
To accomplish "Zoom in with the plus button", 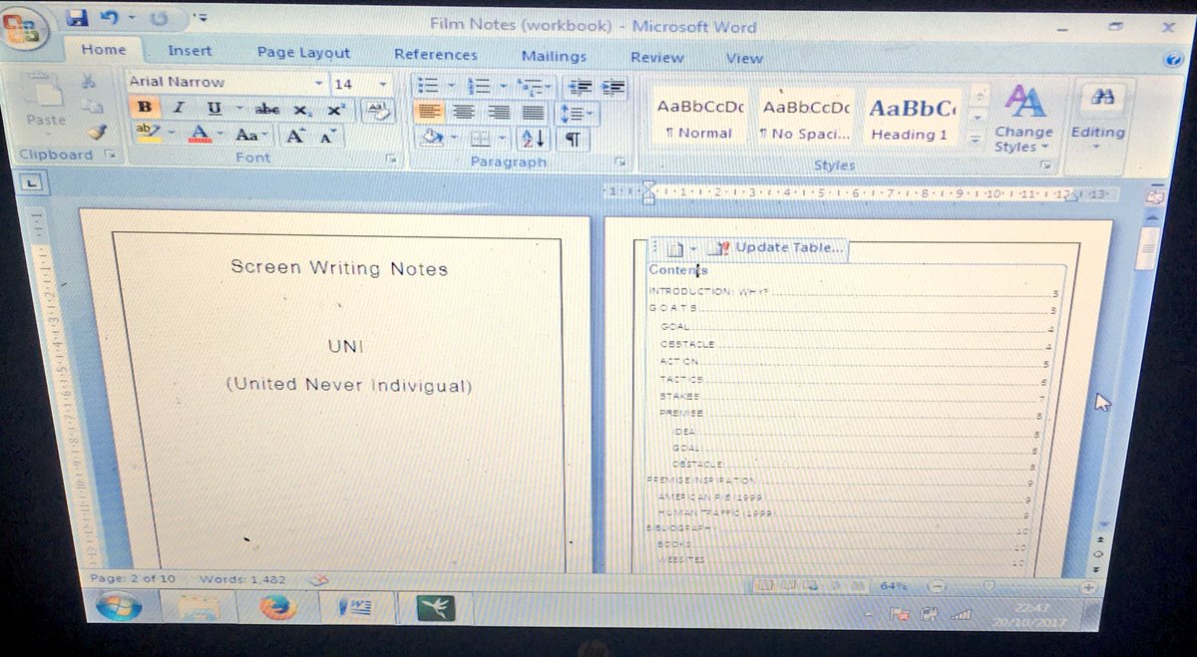I will pyautogui.click(x=1087, y=588).
